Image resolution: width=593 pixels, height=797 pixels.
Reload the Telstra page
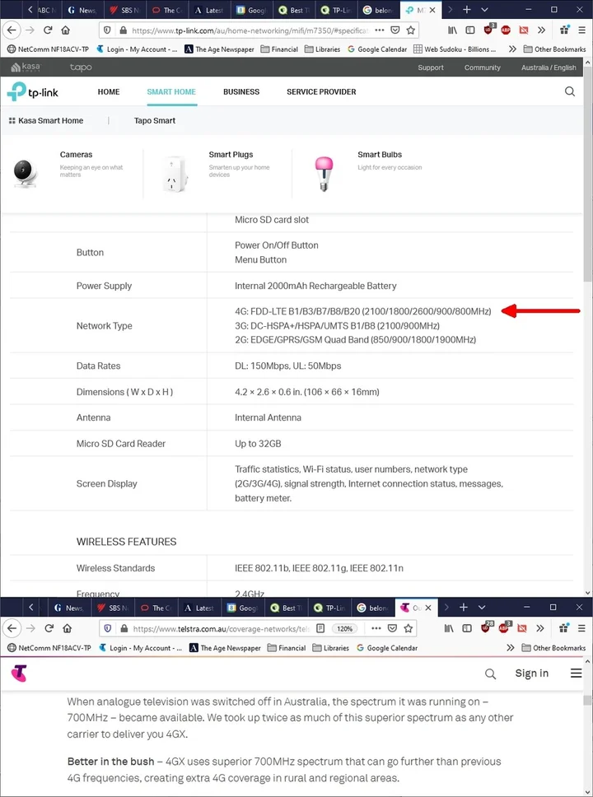(x=49, y=628)
